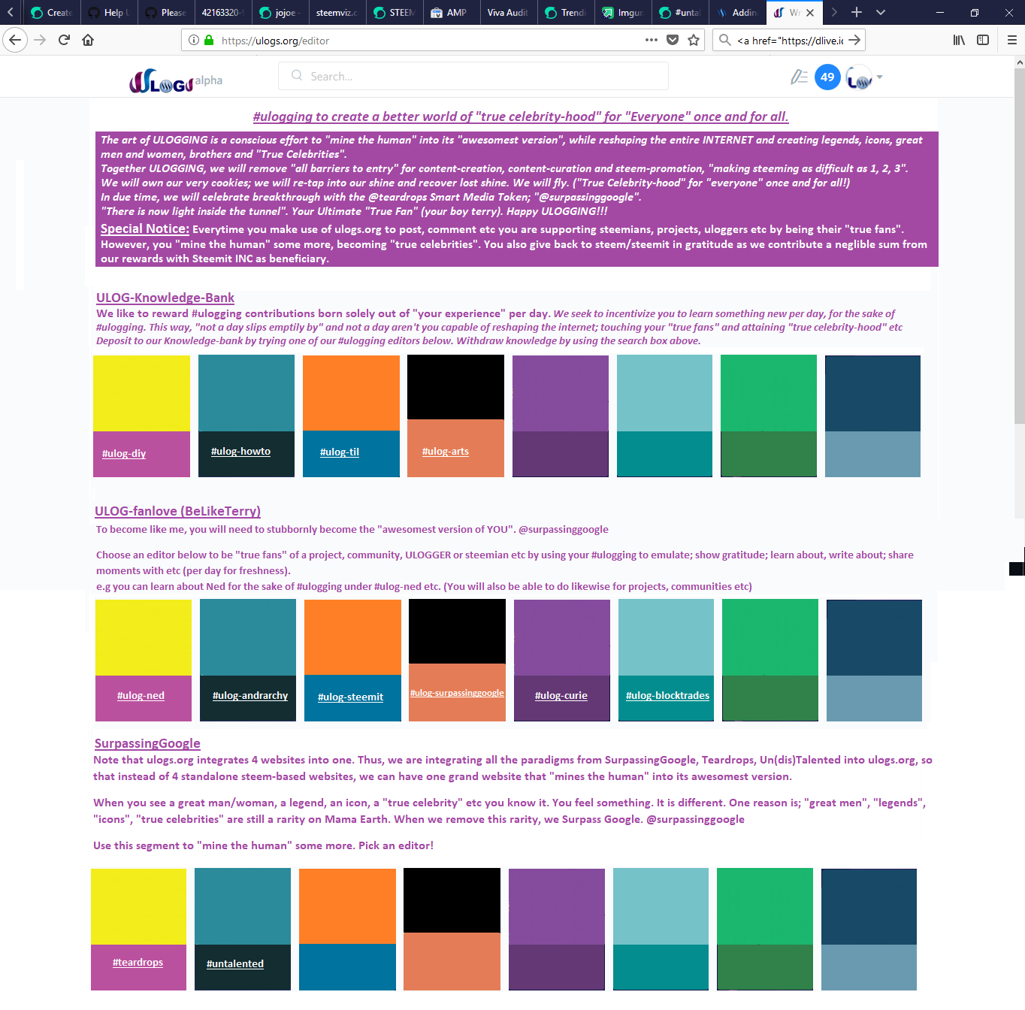
Task: Open the #untalented editor link
Action: point(235,963)
